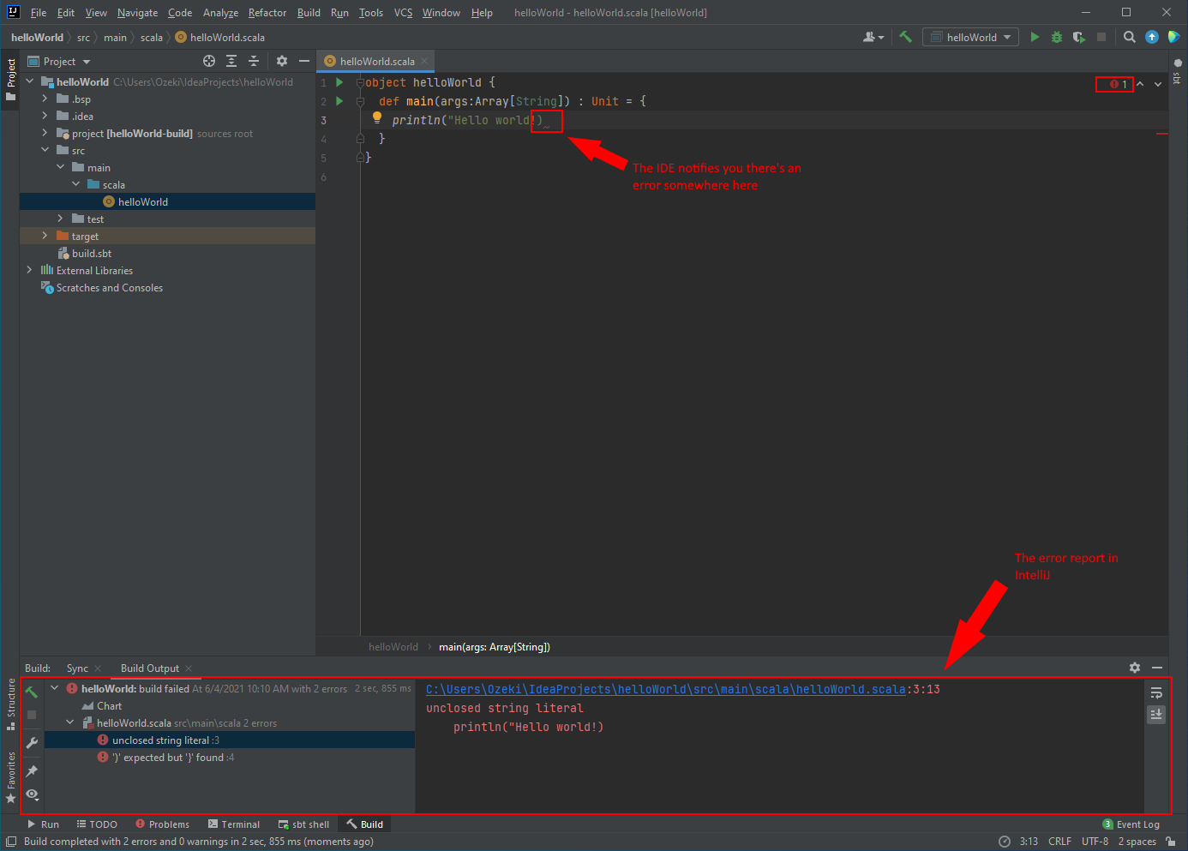Expand the .idea folder
The width and height of the screenshot is (1188, 851).
tap(45, 116)
